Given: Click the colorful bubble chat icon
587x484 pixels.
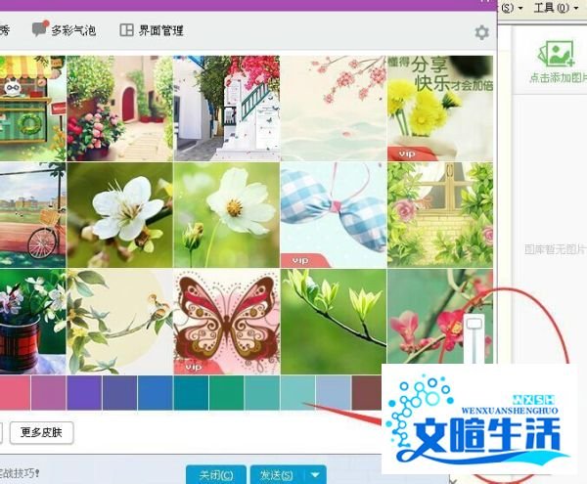Looking at the screenshot, I should (x=40, y=28).
